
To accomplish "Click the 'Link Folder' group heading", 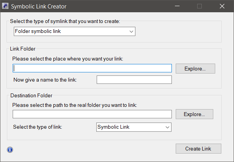I will (x=23, y=49).
